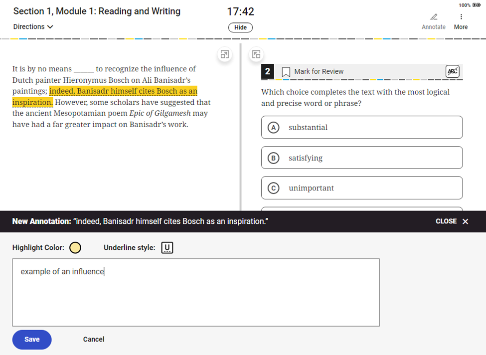Close the annotation bar

pyautogui.click(x=452, y=221)
